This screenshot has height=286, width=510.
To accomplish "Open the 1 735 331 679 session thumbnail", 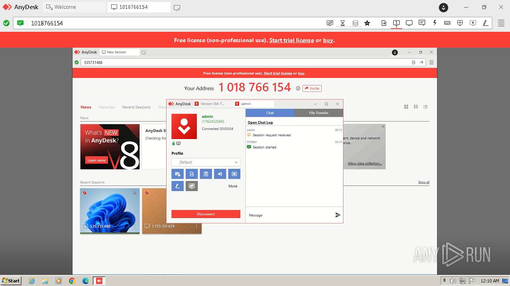I will click(x=172, y=211).
